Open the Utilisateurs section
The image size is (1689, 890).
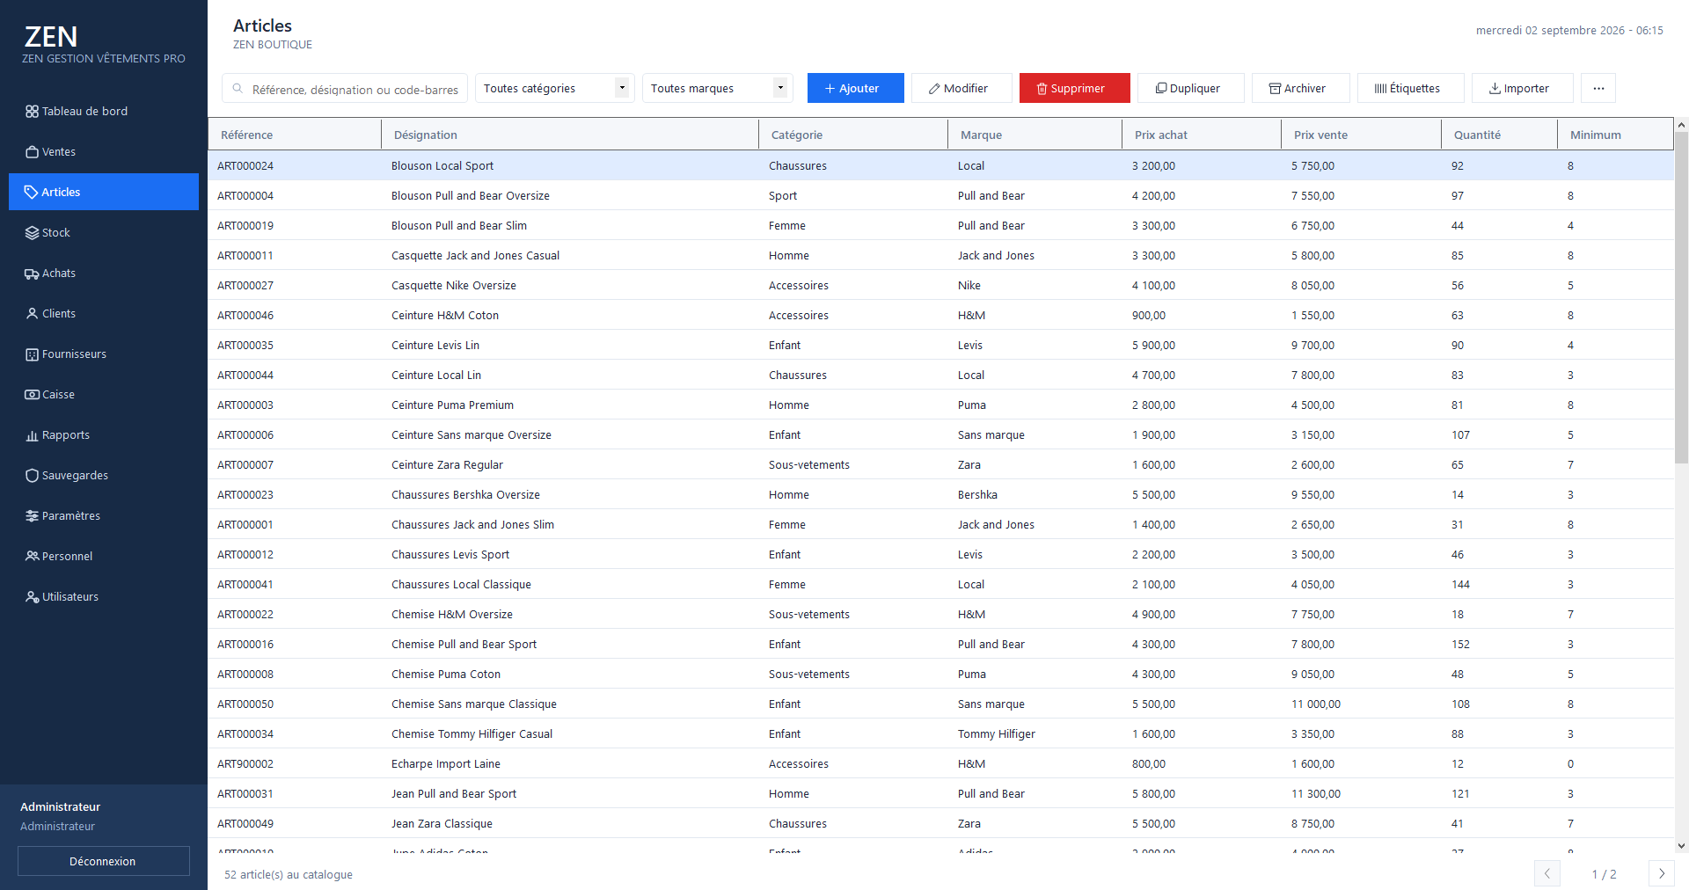[x=104, y=596]
